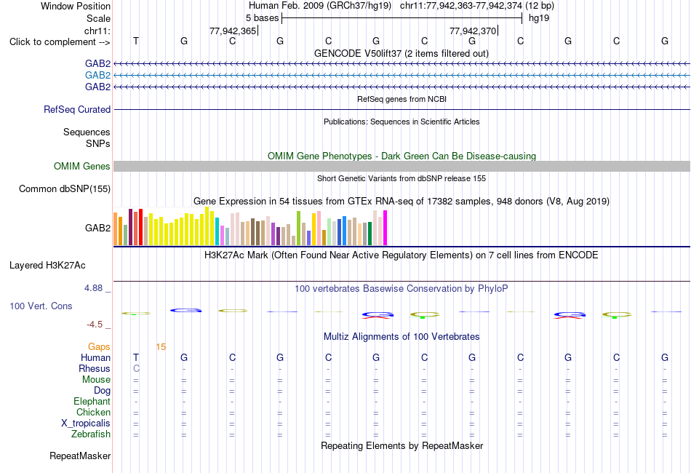Click the Elephant species label
This screenshot has height=473, width=691.
click(x=92, y=401)
